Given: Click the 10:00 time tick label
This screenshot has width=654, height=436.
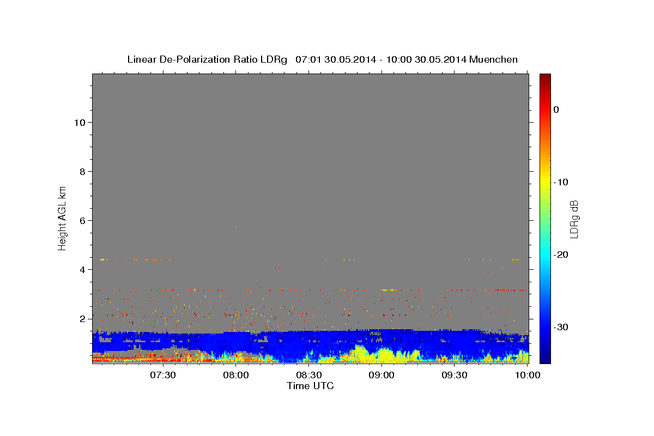Looking at the screenshot, I should point(528,375).
